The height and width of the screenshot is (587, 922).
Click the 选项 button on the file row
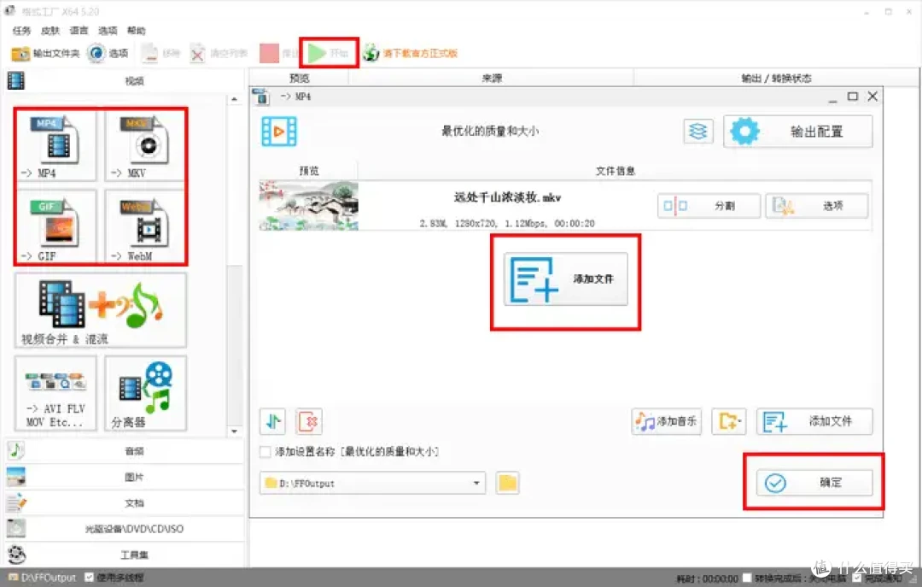point(817,206)
